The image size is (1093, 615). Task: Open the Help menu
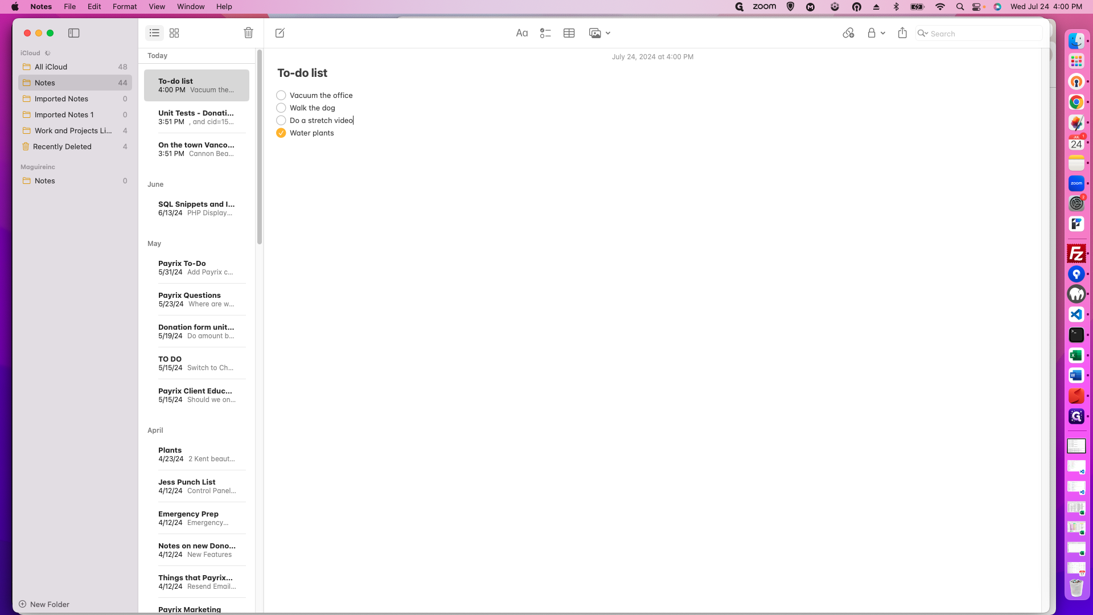[x=224, y=6]
